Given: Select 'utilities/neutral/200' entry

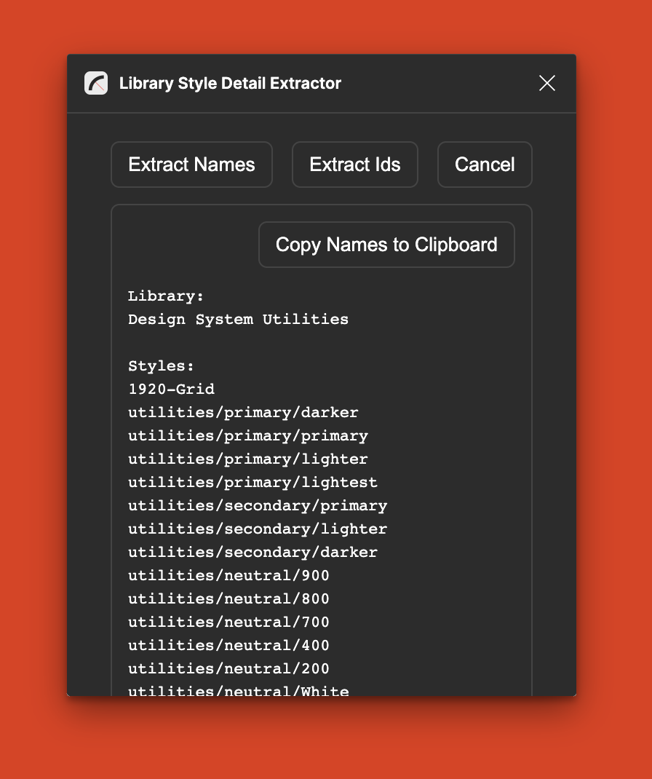Looking at the screenshot, I should [229, 669].
